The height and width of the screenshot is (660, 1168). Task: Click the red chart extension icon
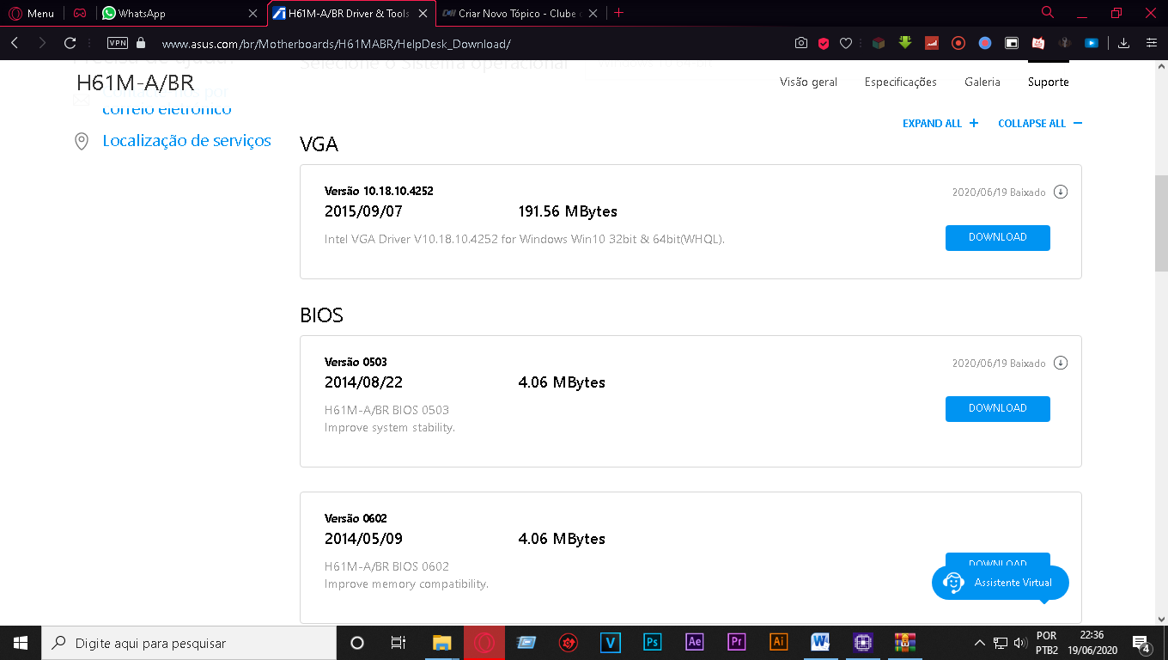(932, 43)
